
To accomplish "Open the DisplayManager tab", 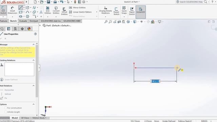I will pyautogui.click(x=29, y=29).
